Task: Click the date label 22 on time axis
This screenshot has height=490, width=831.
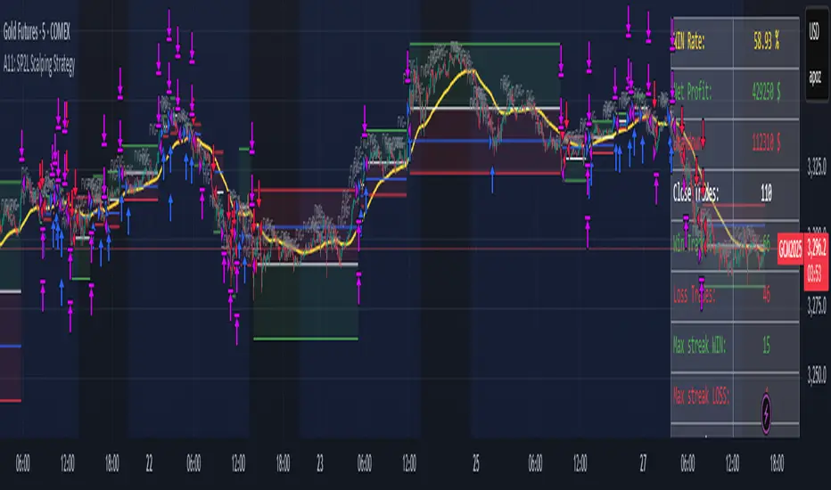Action: click(150, 463)
